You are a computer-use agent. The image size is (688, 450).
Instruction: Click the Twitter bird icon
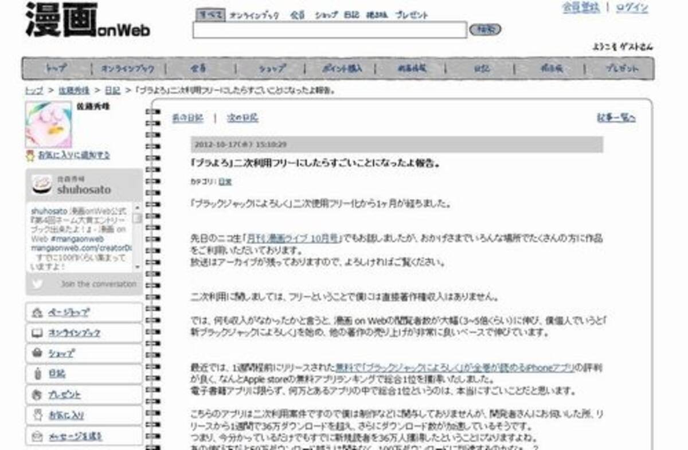[38, 284]
